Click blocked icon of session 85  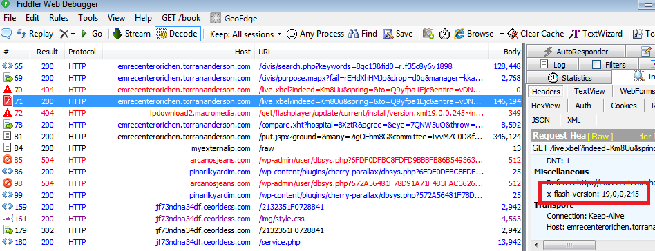[x=7, y=159]
